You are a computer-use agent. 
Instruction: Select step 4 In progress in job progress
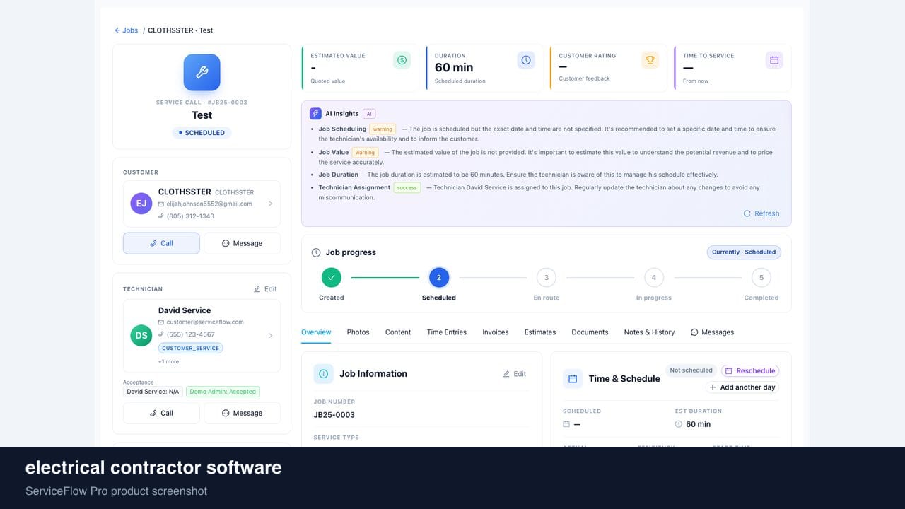(x=653, y=278)
